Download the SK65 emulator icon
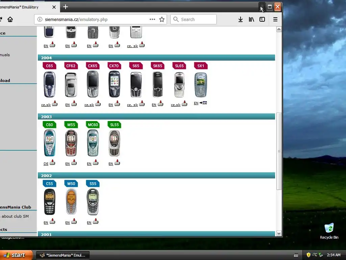The height and width of the screenshot is (260, 346). (160, 103)
